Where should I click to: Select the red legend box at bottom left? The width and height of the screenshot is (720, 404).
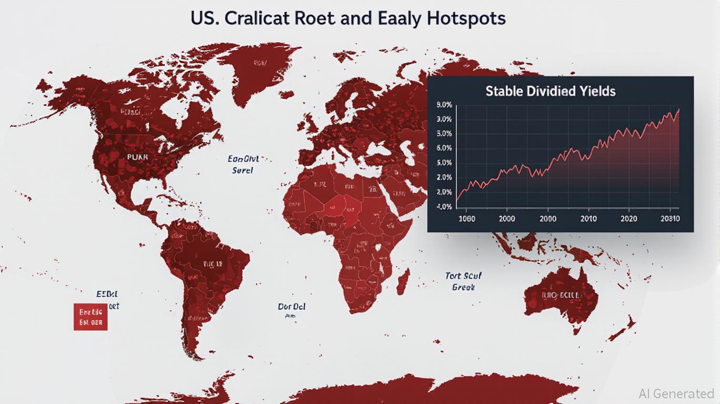(x=91, y=317)
